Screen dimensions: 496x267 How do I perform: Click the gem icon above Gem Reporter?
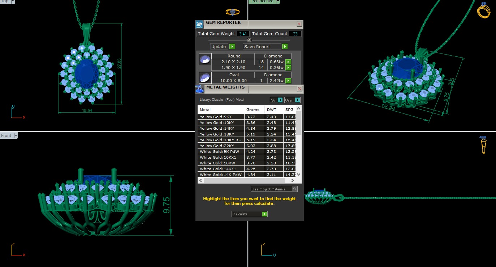tap(232, 12)
